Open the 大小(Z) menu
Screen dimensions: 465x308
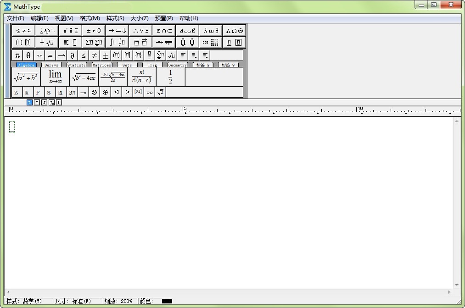point(140,18)
